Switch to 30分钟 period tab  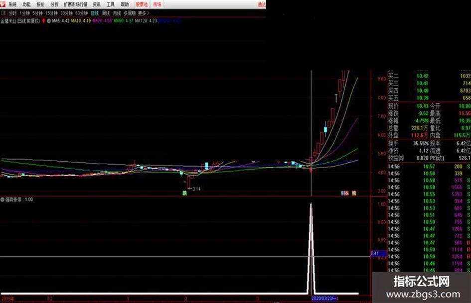[66, 13]
